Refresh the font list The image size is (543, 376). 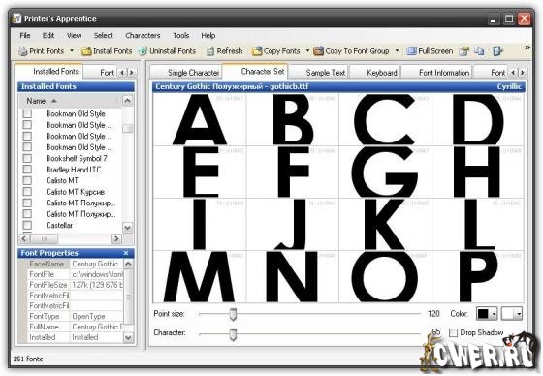point(224,51)
